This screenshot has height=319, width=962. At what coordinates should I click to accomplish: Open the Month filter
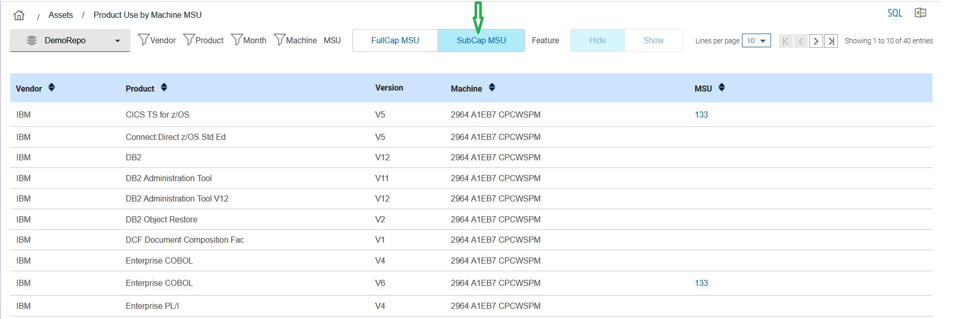(249, 40)
